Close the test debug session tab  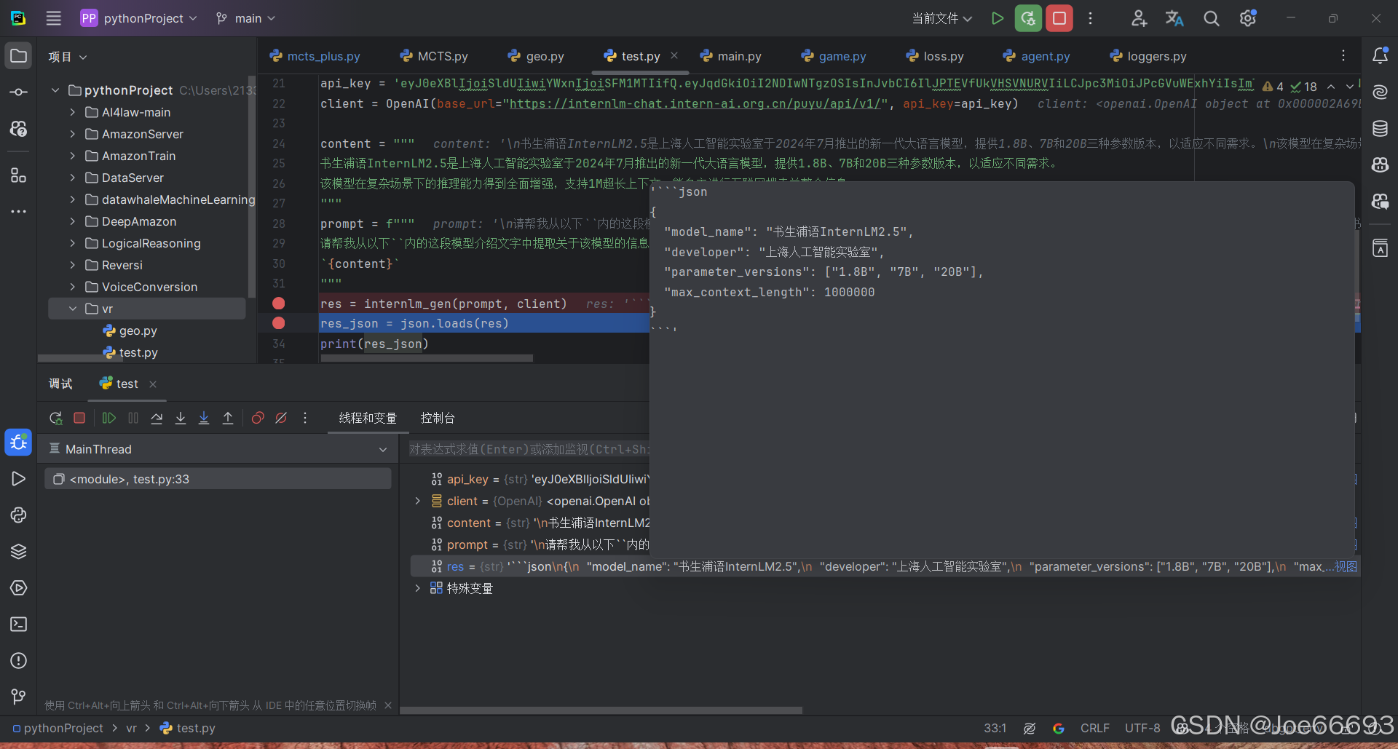153,384
